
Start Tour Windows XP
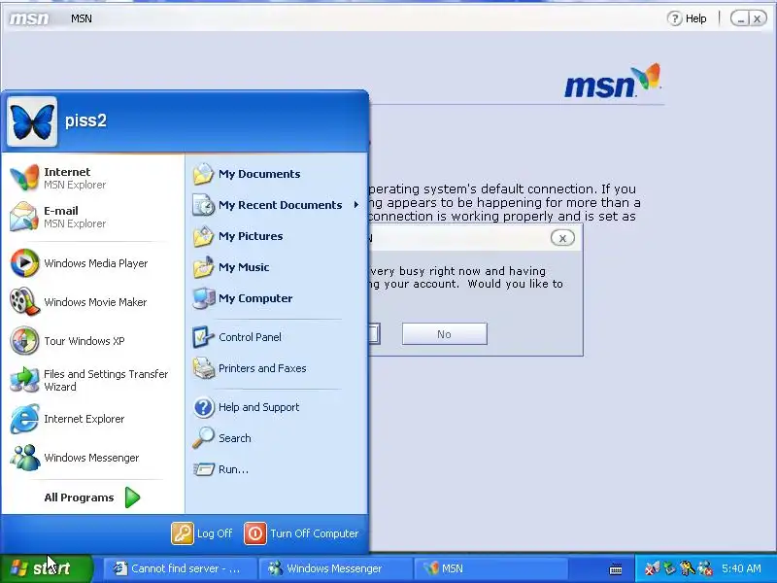92,341
